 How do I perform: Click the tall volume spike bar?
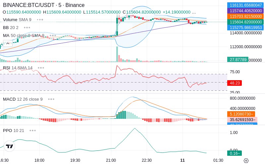117,54
